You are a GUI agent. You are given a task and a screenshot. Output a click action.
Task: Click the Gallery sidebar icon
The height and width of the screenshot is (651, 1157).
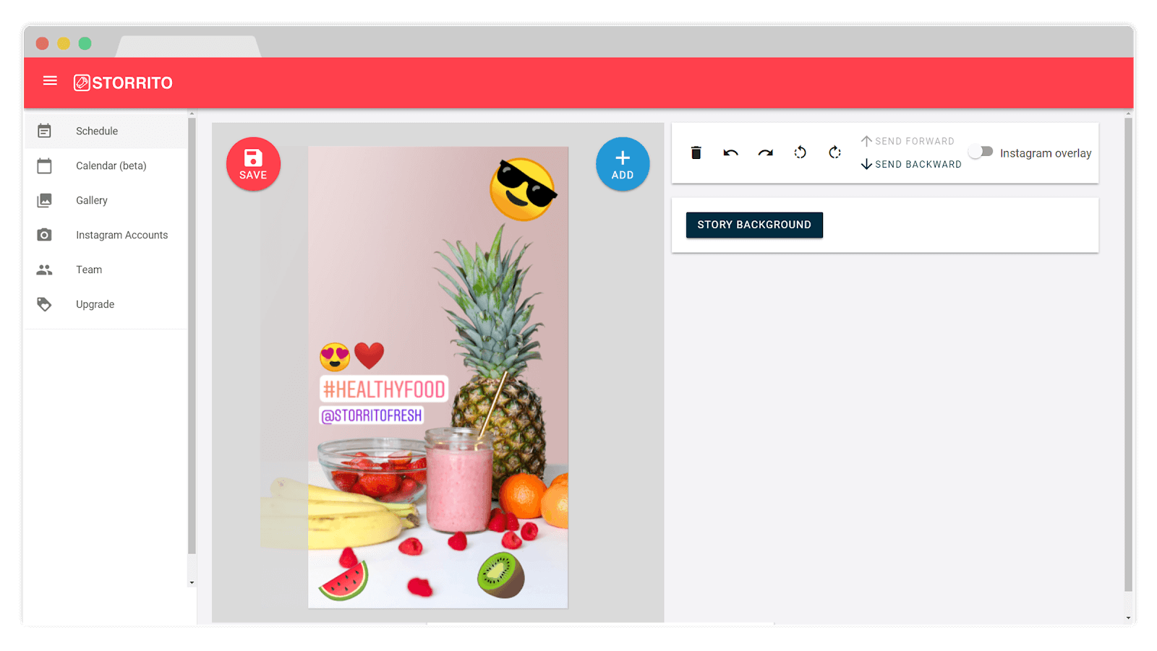[x=44, y=200]
